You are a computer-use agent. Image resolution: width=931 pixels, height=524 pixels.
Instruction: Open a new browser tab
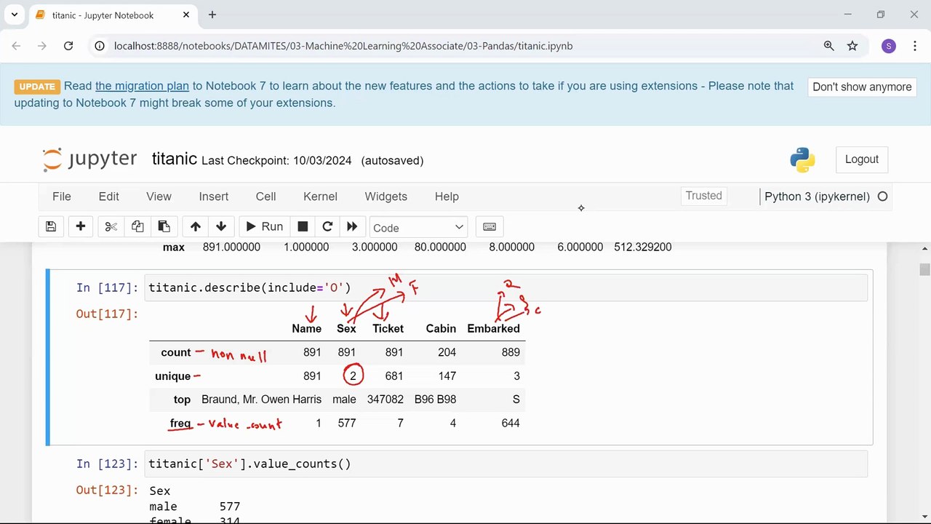point(212,15)
